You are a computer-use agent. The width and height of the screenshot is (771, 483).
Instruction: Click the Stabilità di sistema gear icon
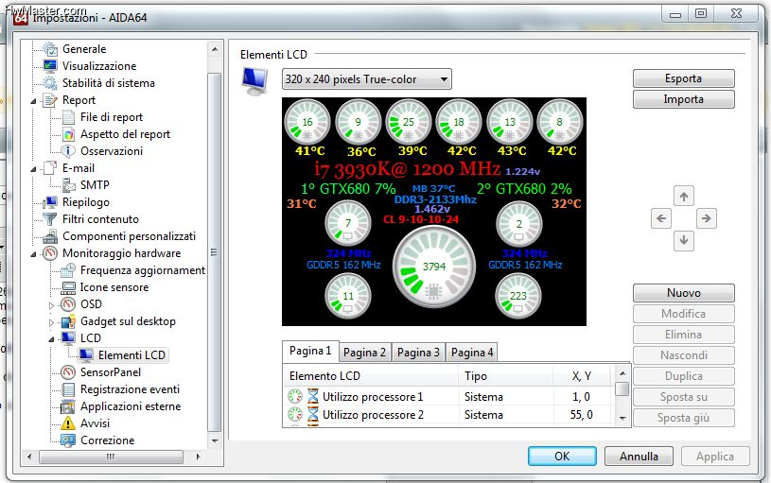coord(49,82)
